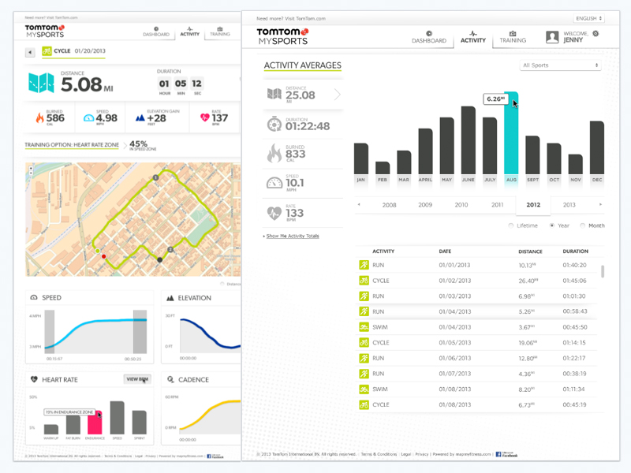Open Dashboard tab in left window
The width and height of the screenshot is (631, 473).
156,32
